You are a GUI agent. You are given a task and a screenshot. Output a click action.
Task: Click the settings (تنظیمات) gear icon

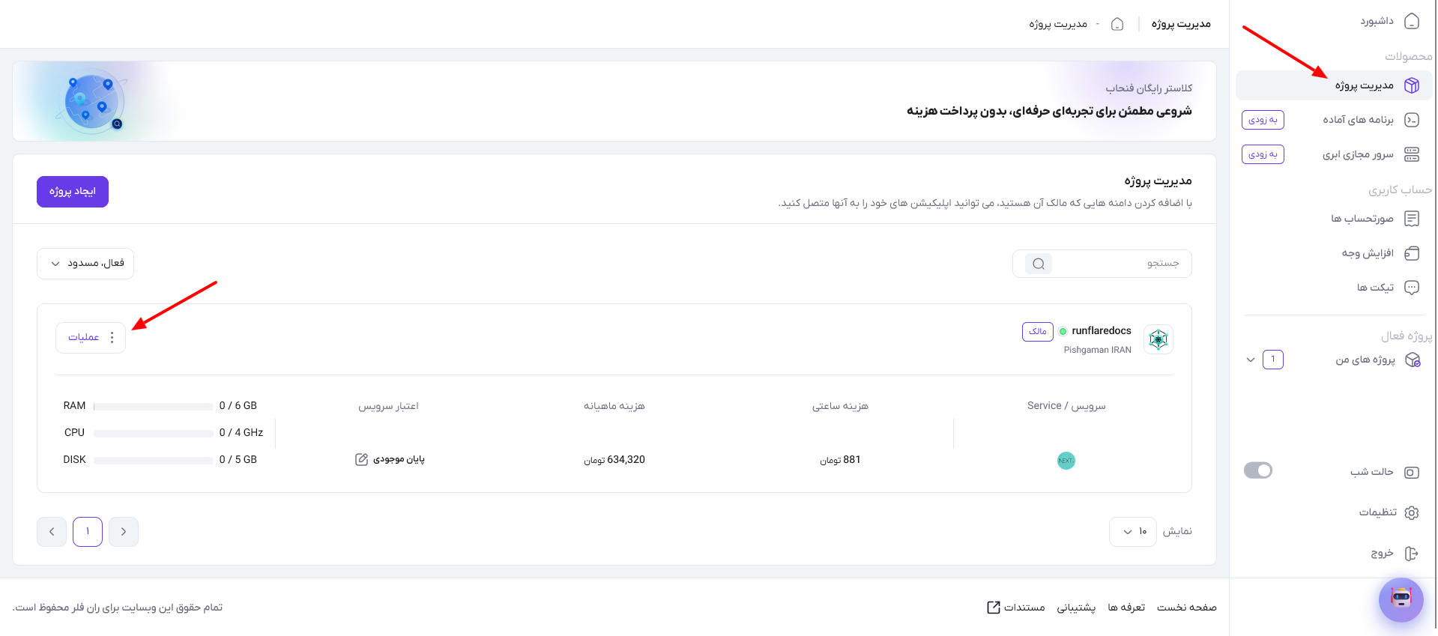(1412, 512)
